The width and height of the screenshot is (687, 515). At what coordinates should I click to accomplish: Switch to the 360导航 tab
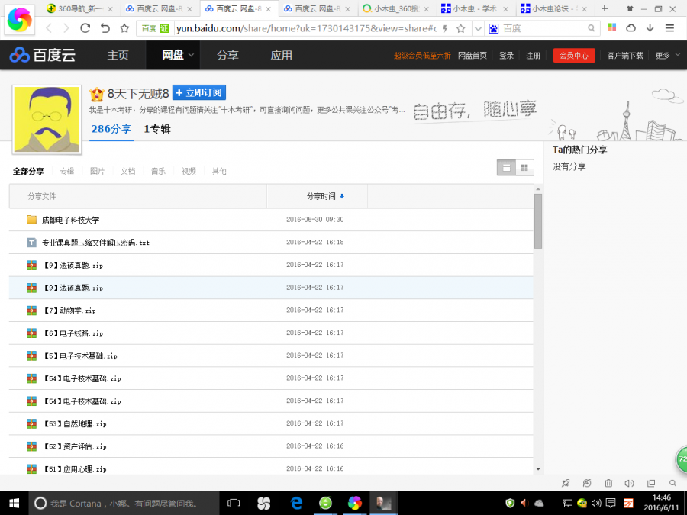coord(79,8)
